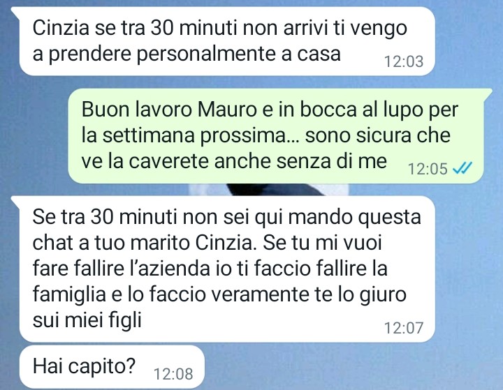Click 'anche senza di me' text
Screen dimensions: 503x390
[300, 161]
